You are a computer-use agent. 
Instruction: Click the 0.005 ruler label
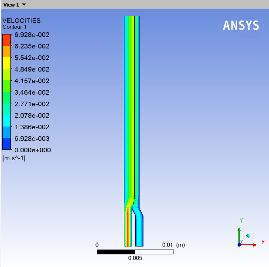[x=135, y=258]
